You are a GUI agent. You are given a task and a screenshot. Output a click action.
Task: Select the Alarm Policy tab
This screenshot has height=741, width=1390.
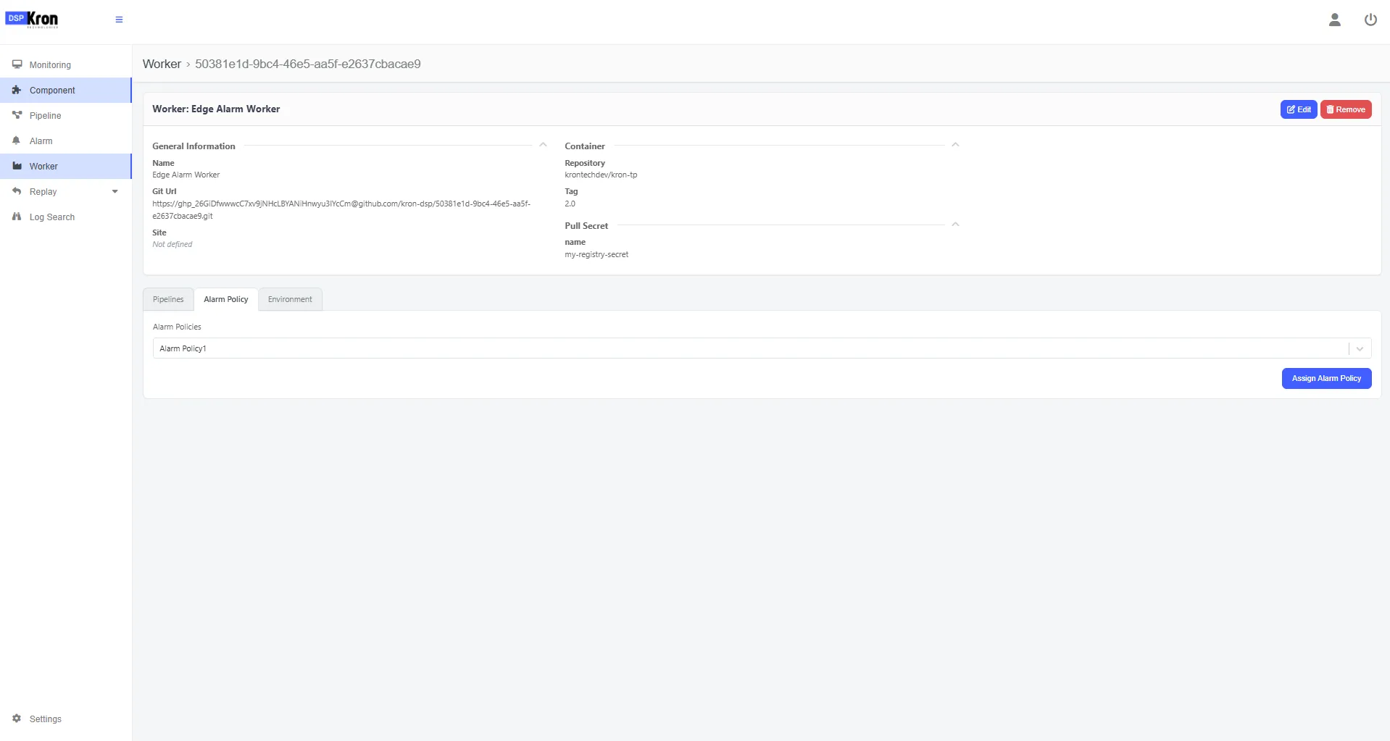pos(226,299)
